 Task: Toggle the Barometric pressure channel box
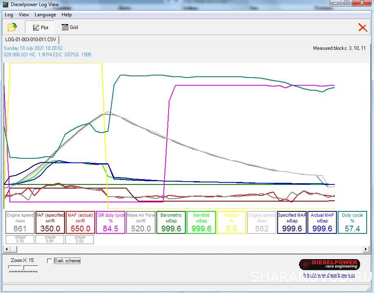171,222
